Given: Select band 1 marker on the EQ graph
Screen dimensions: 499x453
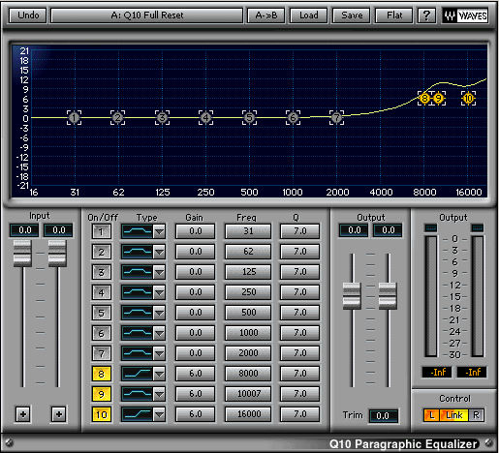Looking at the screenshot, I should [x=75, y=118].
